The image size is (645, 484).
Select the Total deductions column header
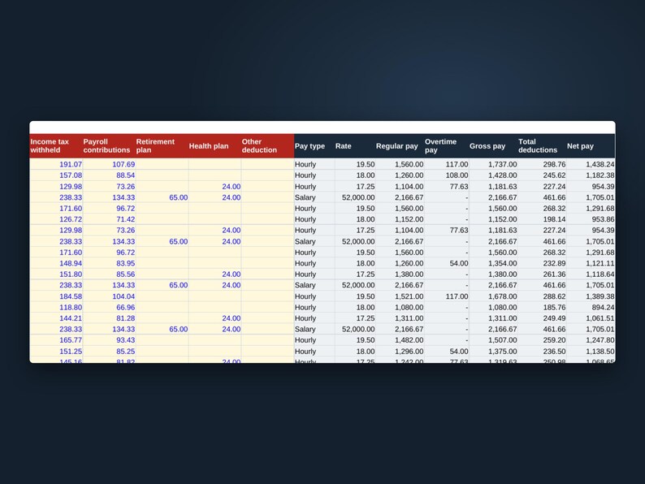(x=542, y=146)
